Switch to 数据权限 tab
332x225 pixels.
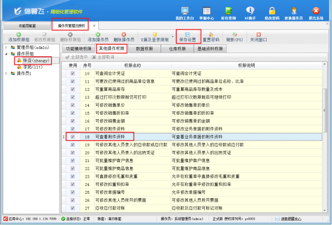click(x=144, y=49)
